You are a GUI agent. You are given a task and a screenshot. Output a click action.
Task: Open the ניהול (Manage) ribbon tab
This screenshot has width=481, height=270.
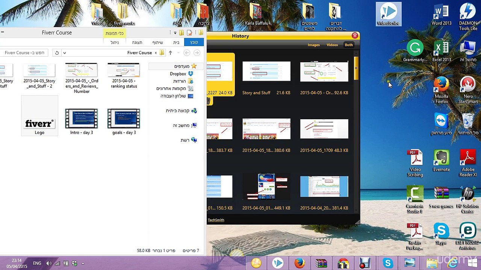[x=115, y=42]
